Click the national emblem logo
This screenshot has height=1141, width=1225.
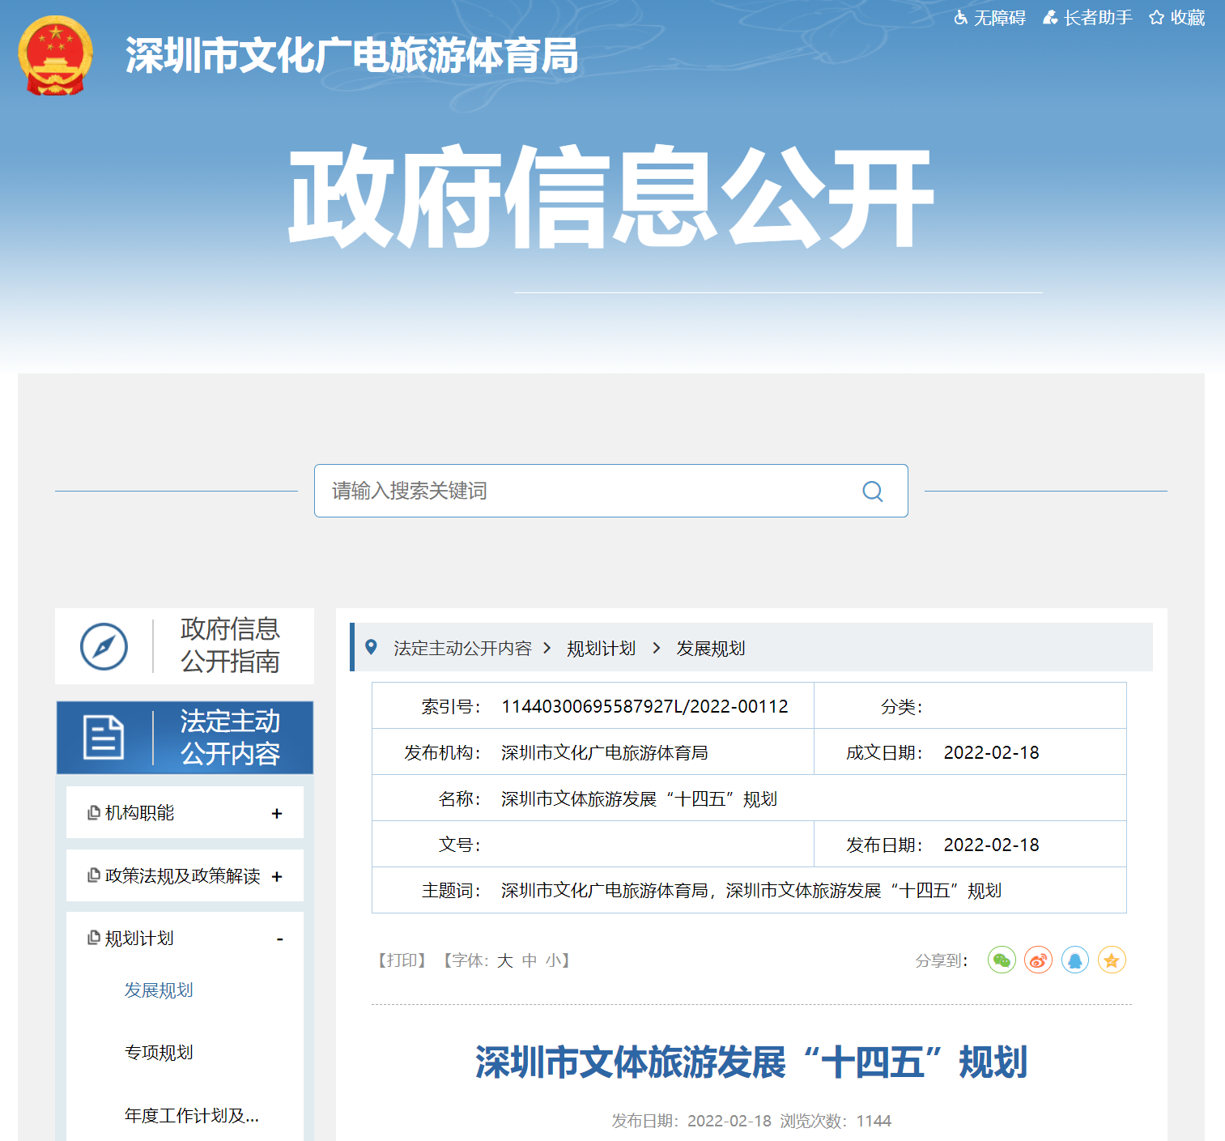click(55, 55)
